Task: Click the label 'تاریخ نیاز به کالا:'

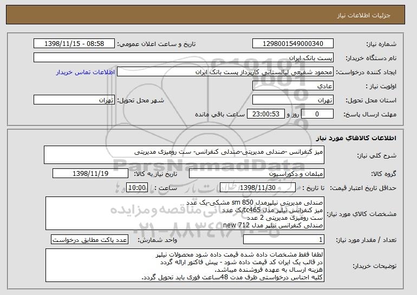Action: pos(155,174)
